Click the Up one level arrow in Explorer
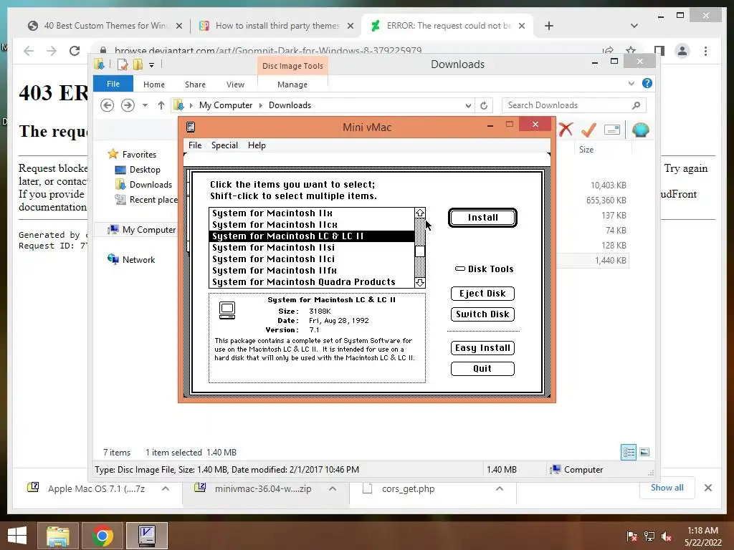 161,105
